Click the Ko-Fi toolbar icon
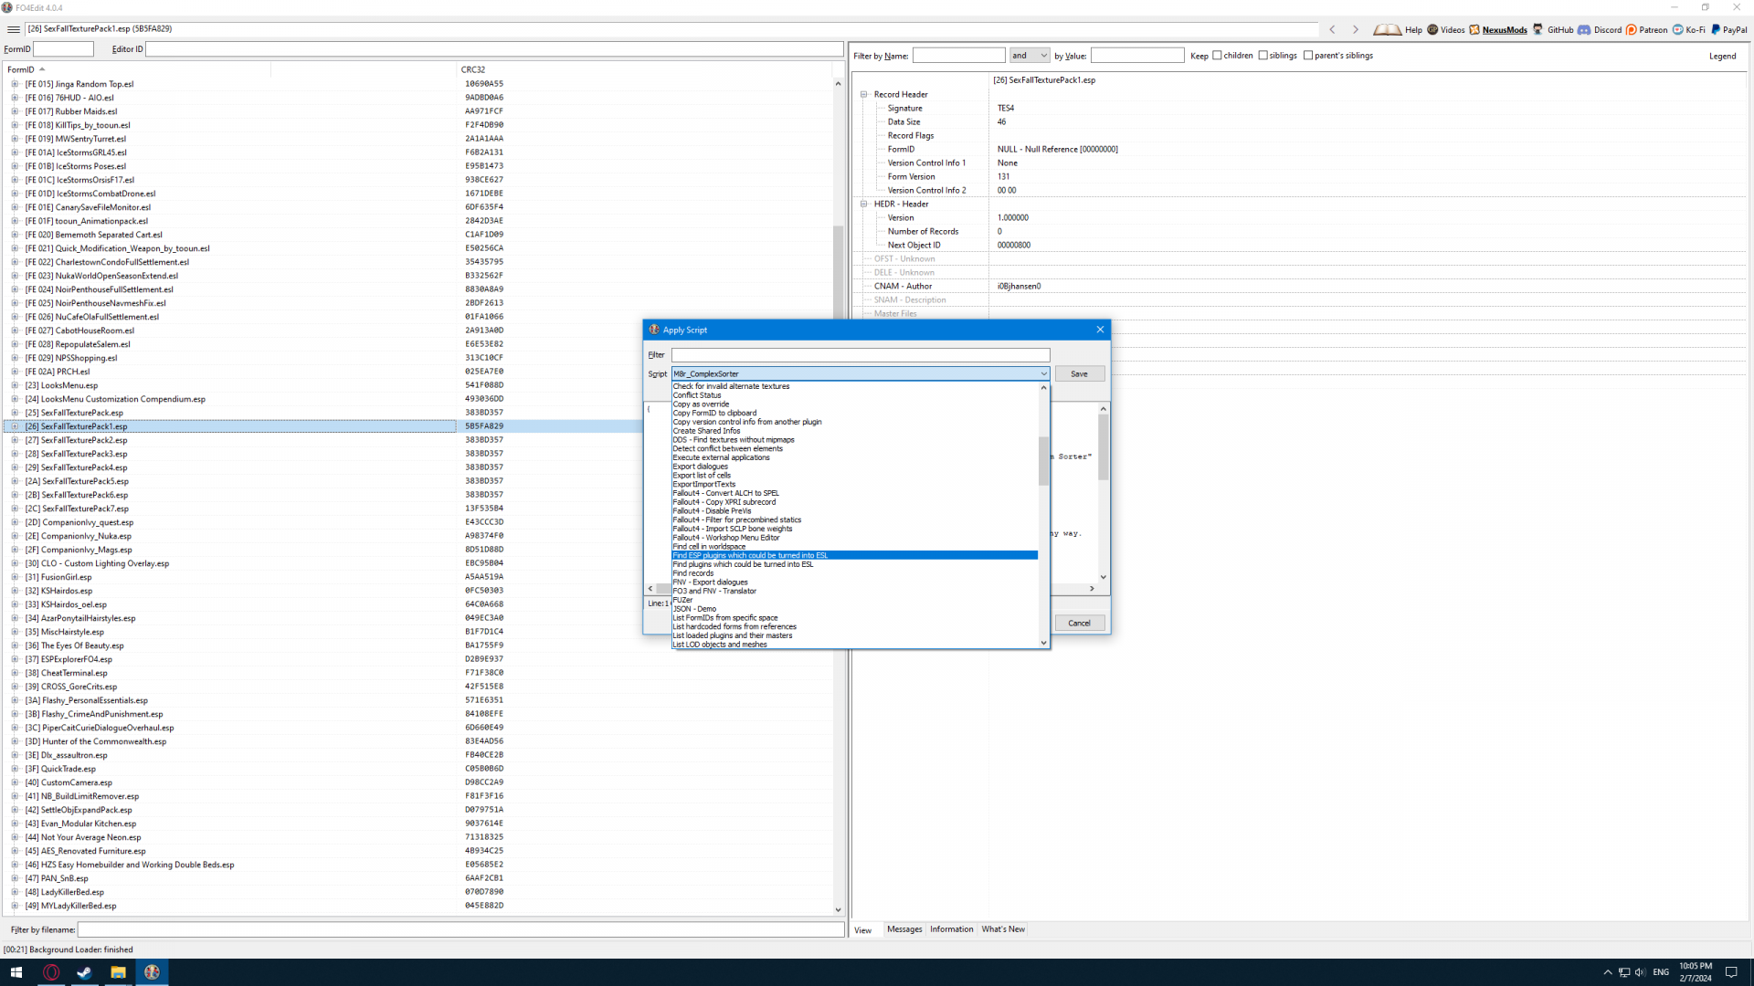The height and width of the screenshot is (986, 1754). 1678,29
